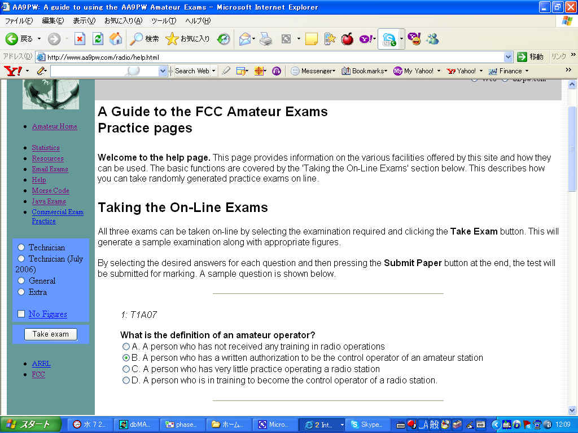
Task: Click the Take exam button
Action: (x=51, y=334)
